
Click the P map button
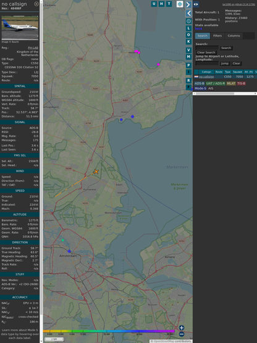pos(188,65)
